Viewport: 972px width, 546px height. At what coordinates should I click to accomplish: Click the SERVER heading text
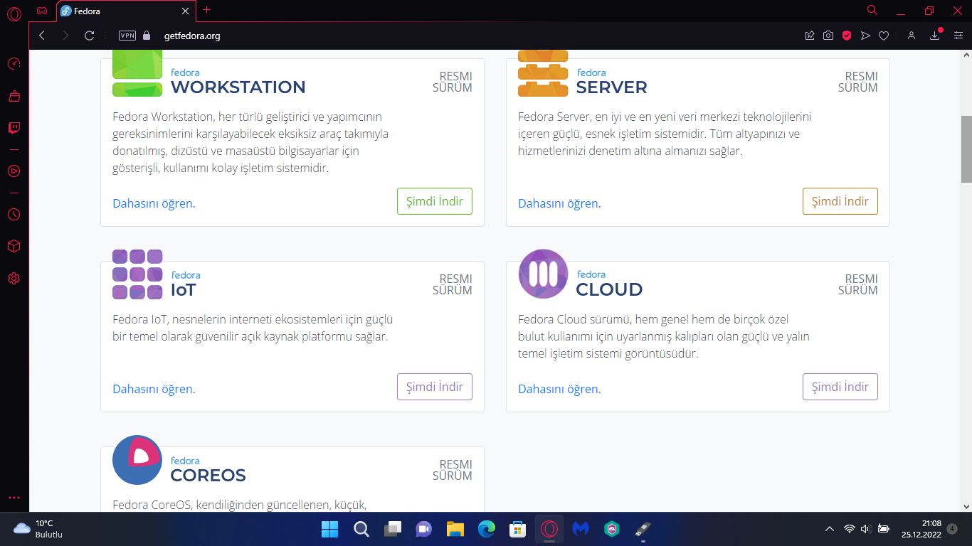(x=611, y=87)
